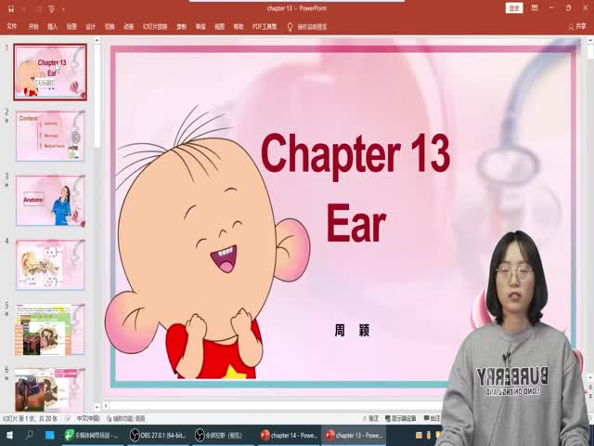Viewport: 594px width, 446px height.
Task: Open the 切换 (Transitions) ribbon tab
Action: [x=110, y=27]
